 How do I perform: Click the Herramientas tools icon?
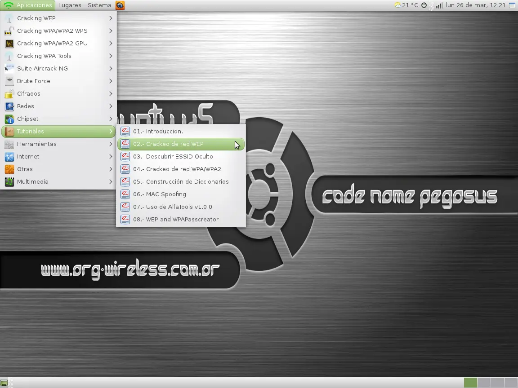9,144
